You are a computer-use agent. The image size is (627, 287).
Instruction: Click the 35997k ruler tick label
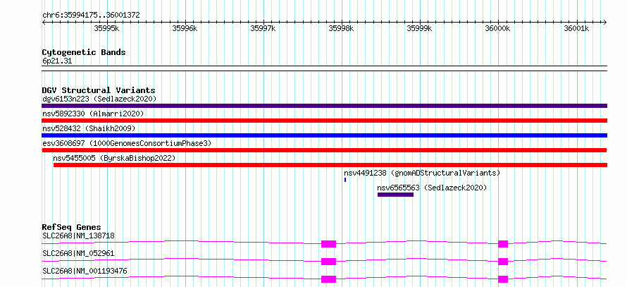point(263,28)
